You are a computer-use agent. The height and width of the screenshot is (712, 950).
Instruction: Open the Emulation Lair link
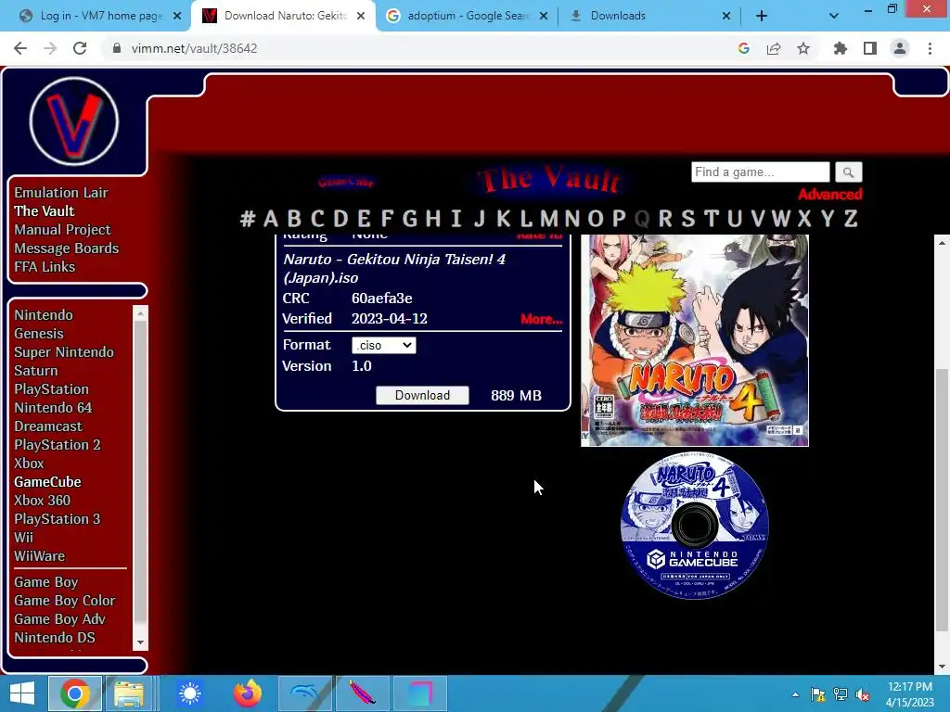(60, 193)
